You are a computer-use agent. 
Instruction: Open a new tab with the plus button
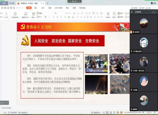tap(47, 3)
